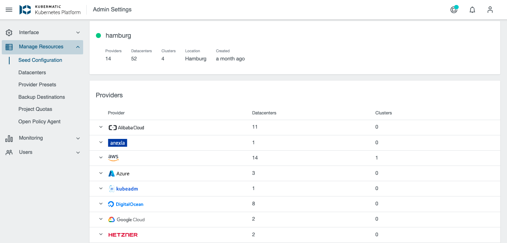Image resolution: width=507 pixels, height=243 pixels.
Task: Expand the aws provider row
Action: pyautogui.click(x=101, y=158)
